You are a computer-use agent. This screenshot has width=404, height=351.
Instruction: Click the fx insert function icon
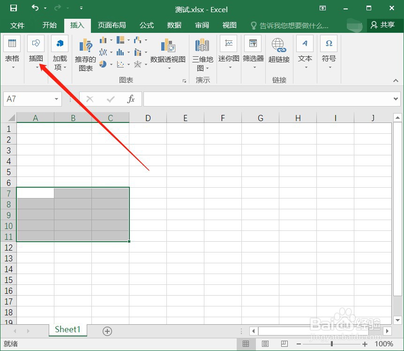pyautogui.click(x=131, y=99)
